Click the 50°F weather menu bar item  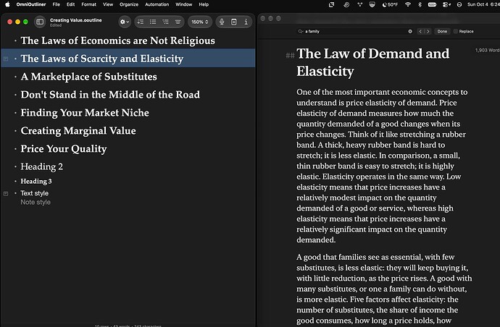click(x=390, y=4)
